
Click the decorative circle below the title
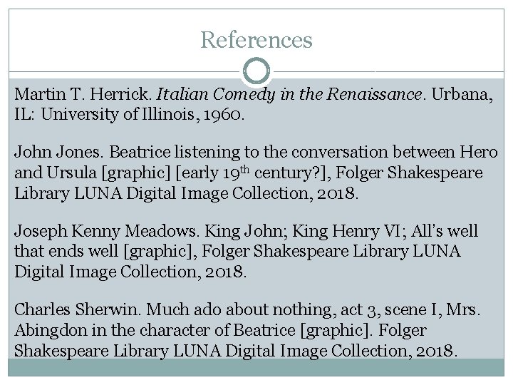pos(256,71)
